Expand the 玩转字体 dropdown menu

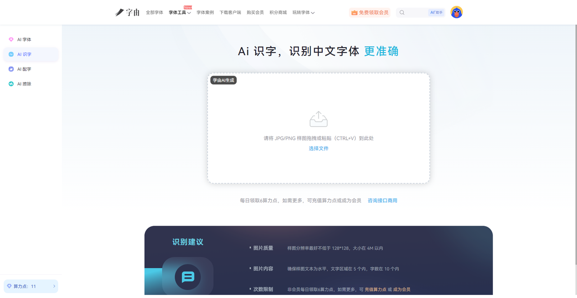303,13
